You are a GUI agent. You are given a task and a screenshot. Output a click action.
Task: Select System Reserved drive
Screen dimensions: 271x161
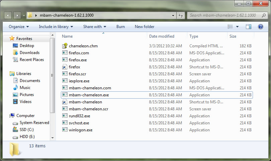pyautogui.click(x=34, y=123)
